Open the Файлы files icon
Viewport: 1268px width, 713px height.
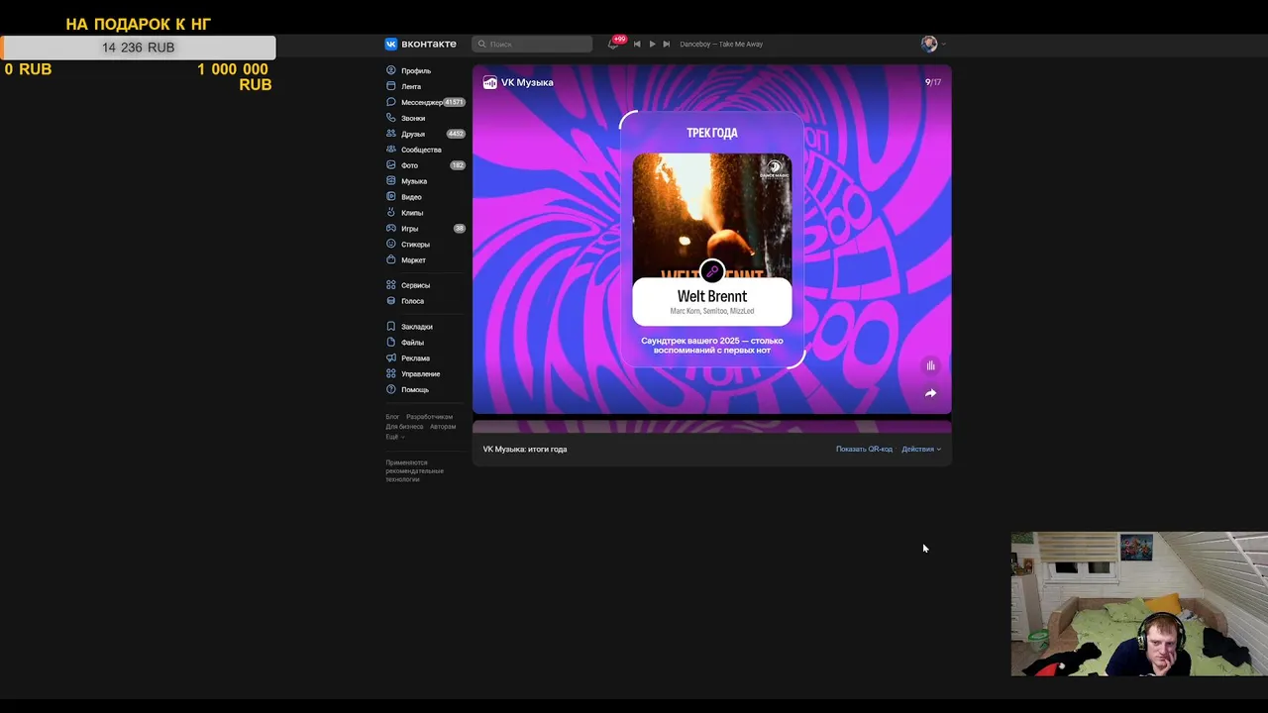coord(391,343)
